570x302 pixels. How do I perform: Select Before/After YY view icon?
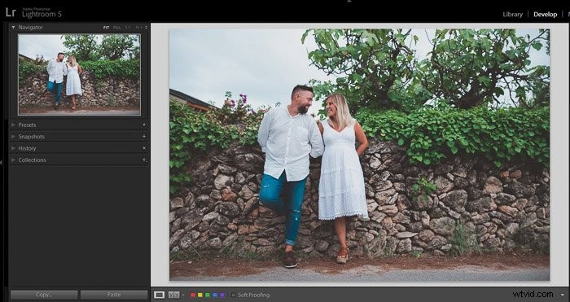174,295
